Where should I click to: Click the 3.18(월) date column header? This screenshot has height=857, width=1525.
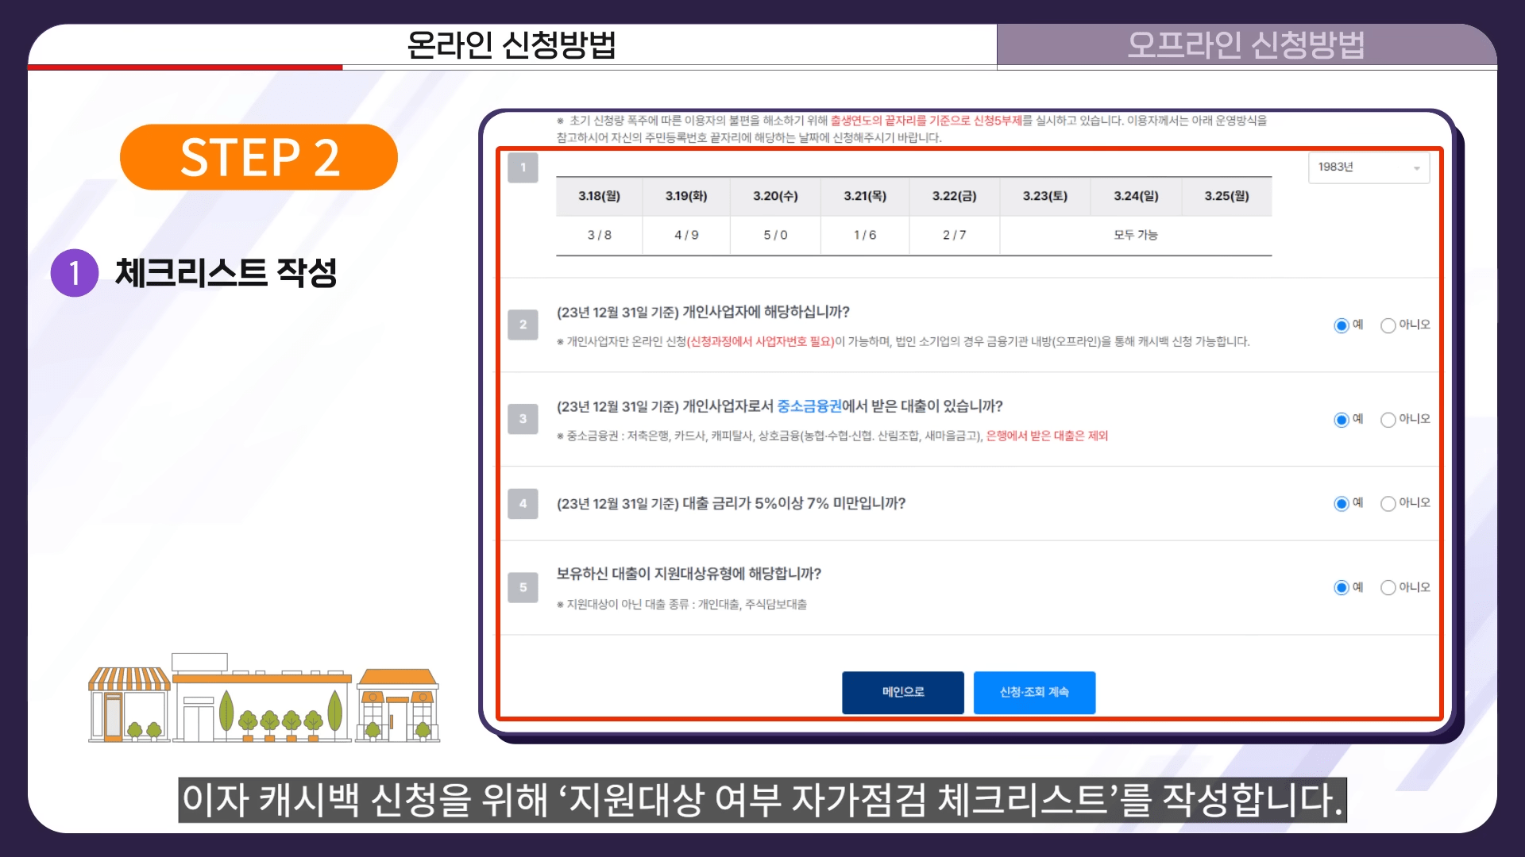(x=599, y=196)
